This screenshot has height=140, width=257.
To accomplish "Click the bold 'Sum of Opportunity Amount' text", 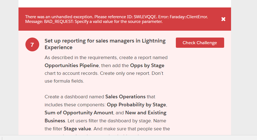I will point(79,113).
